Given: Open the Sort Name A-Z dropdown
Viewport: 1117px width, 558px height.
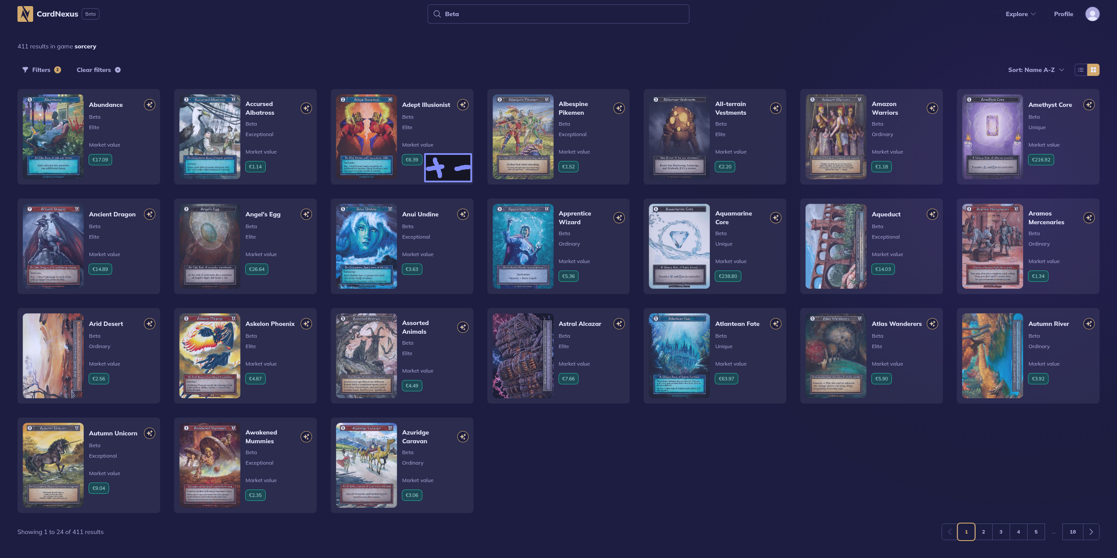Looking at the screenshot, I should pos(1036,70).
